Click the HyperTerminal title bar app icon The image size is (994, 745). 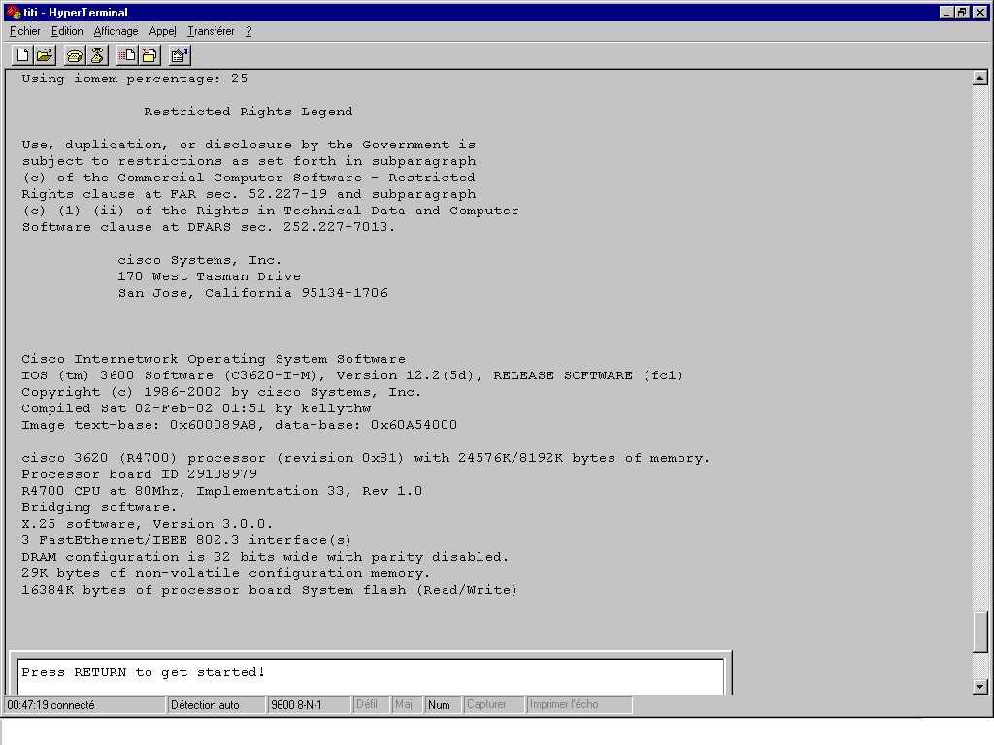click(14, 12)
